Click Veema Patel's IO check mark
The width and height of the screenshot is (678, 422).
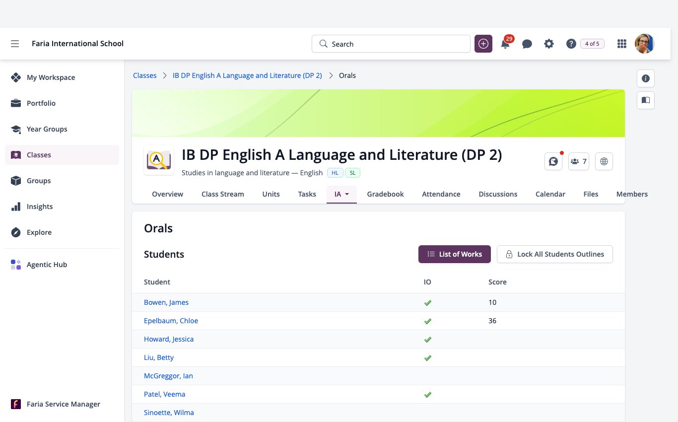coord(428,394)
